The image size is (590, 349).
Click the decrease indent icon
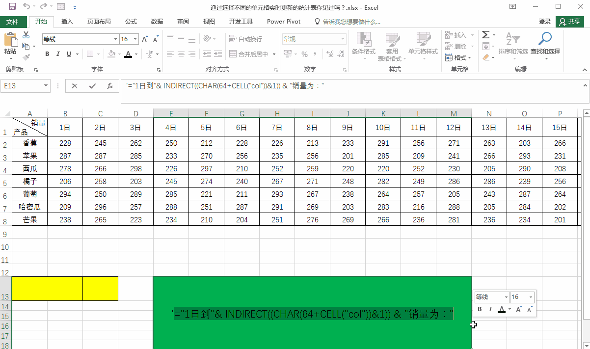pos(206,54)
